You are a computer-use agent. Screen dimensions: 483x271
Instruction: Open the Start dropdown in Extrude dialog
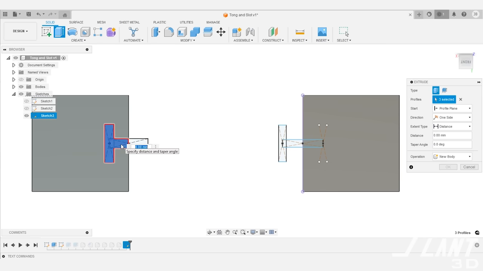[x=469, y=108]
